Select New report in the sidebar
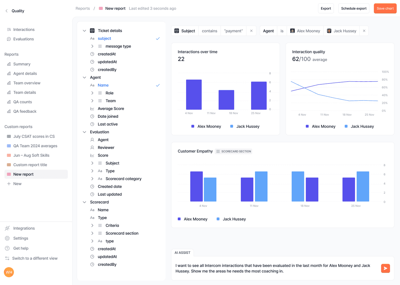 pyautogui.click(x=36, y=174)
